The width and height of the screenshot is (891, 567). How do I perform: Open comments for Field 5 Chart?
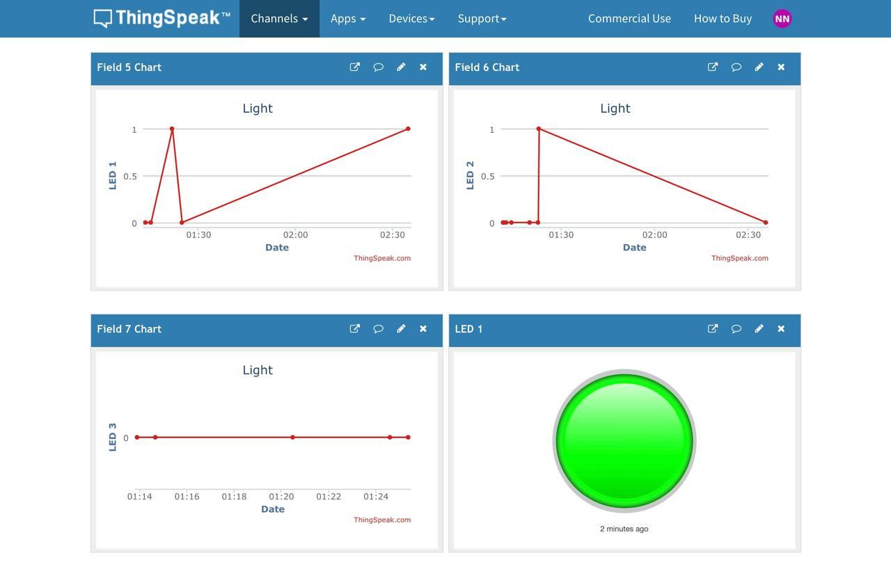coord(378,67)
